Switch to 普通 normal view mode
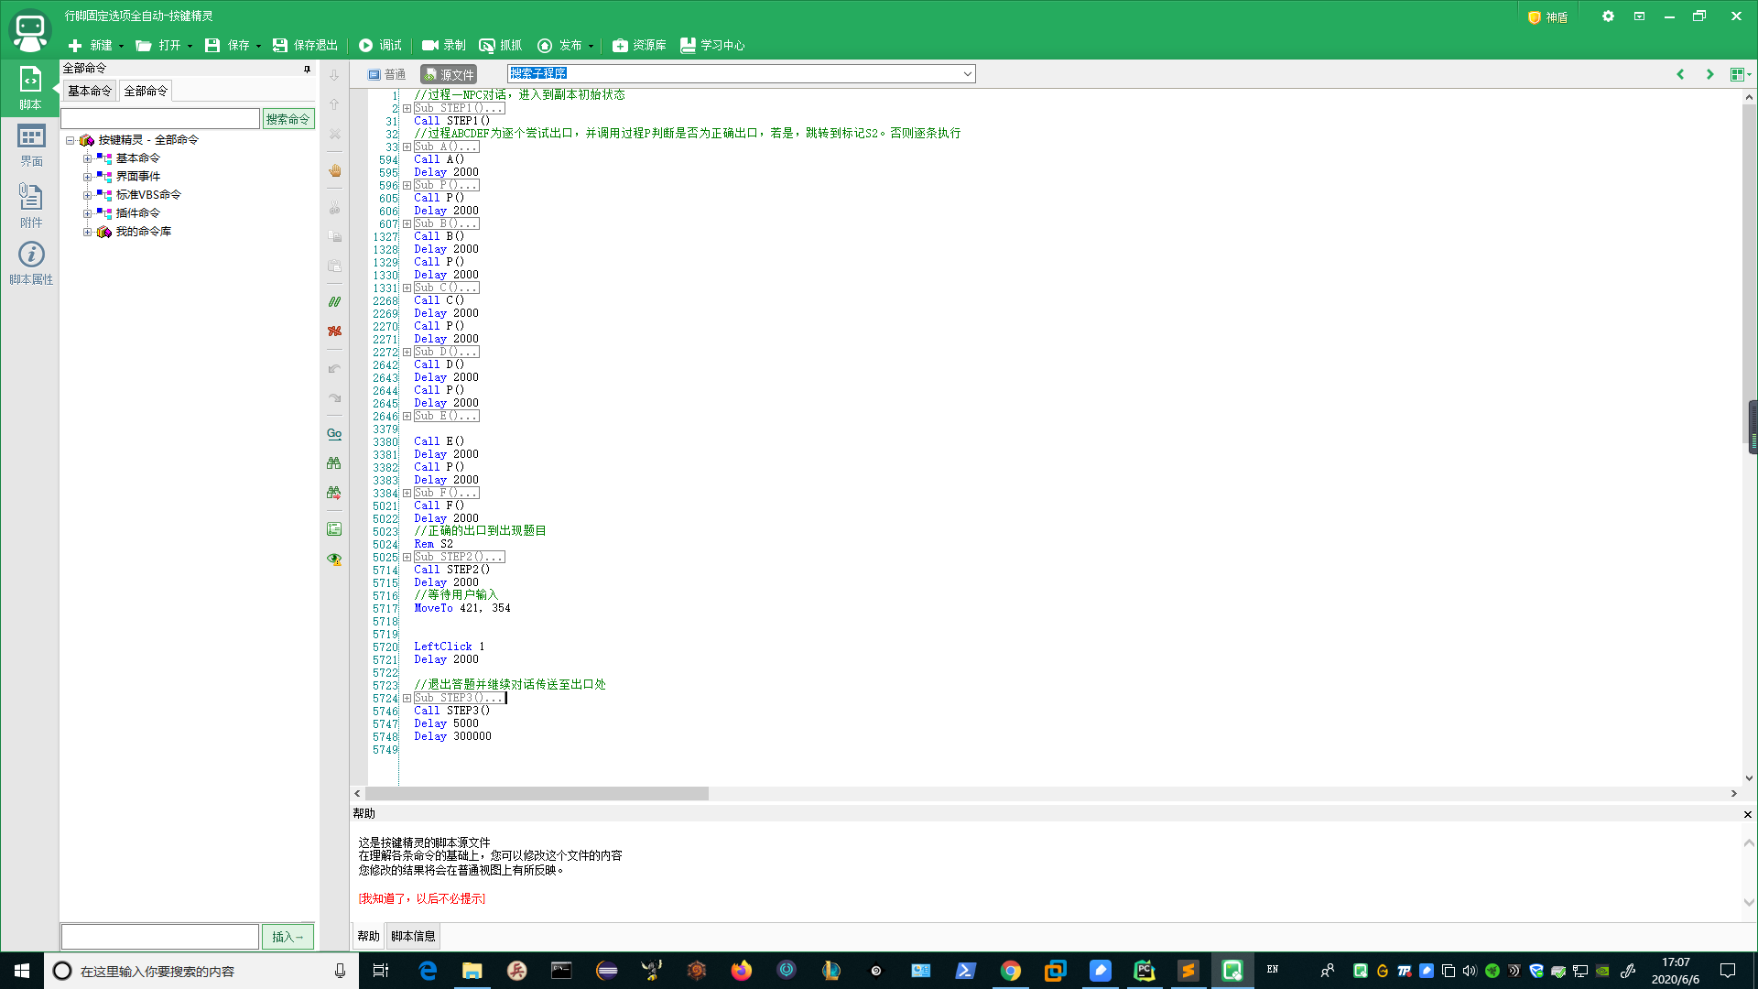1758x989 pixels. 386,74
